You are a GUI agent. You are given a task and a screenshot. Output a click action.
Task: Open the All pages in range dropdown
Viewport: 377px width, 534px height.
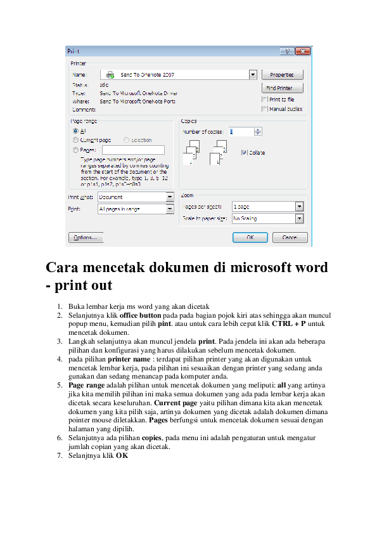[x=170, y=209]
